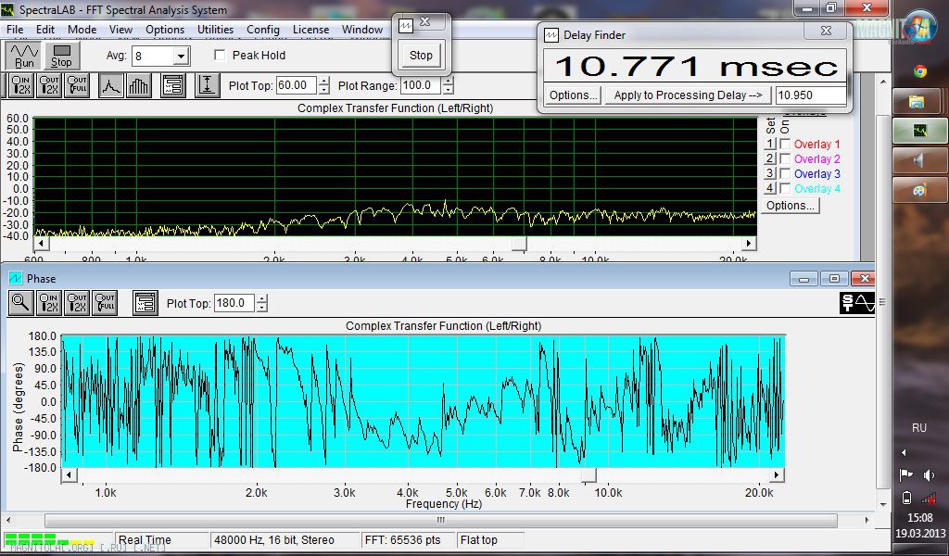The image size is (949, 556).
Task: Open the View menu
Action: [120, 29]
